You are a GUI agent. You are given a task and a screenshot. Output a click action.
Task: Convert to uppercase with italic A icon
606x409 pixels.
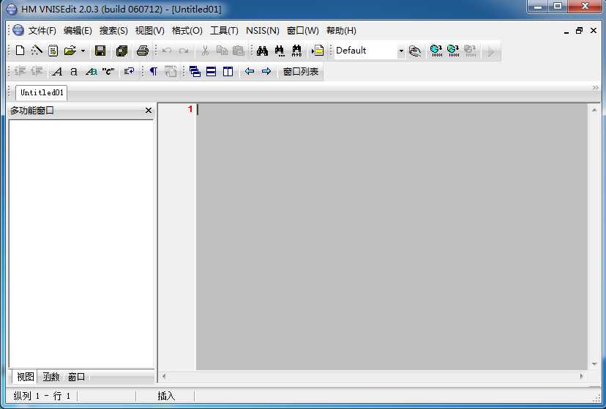tap(57, 72)
